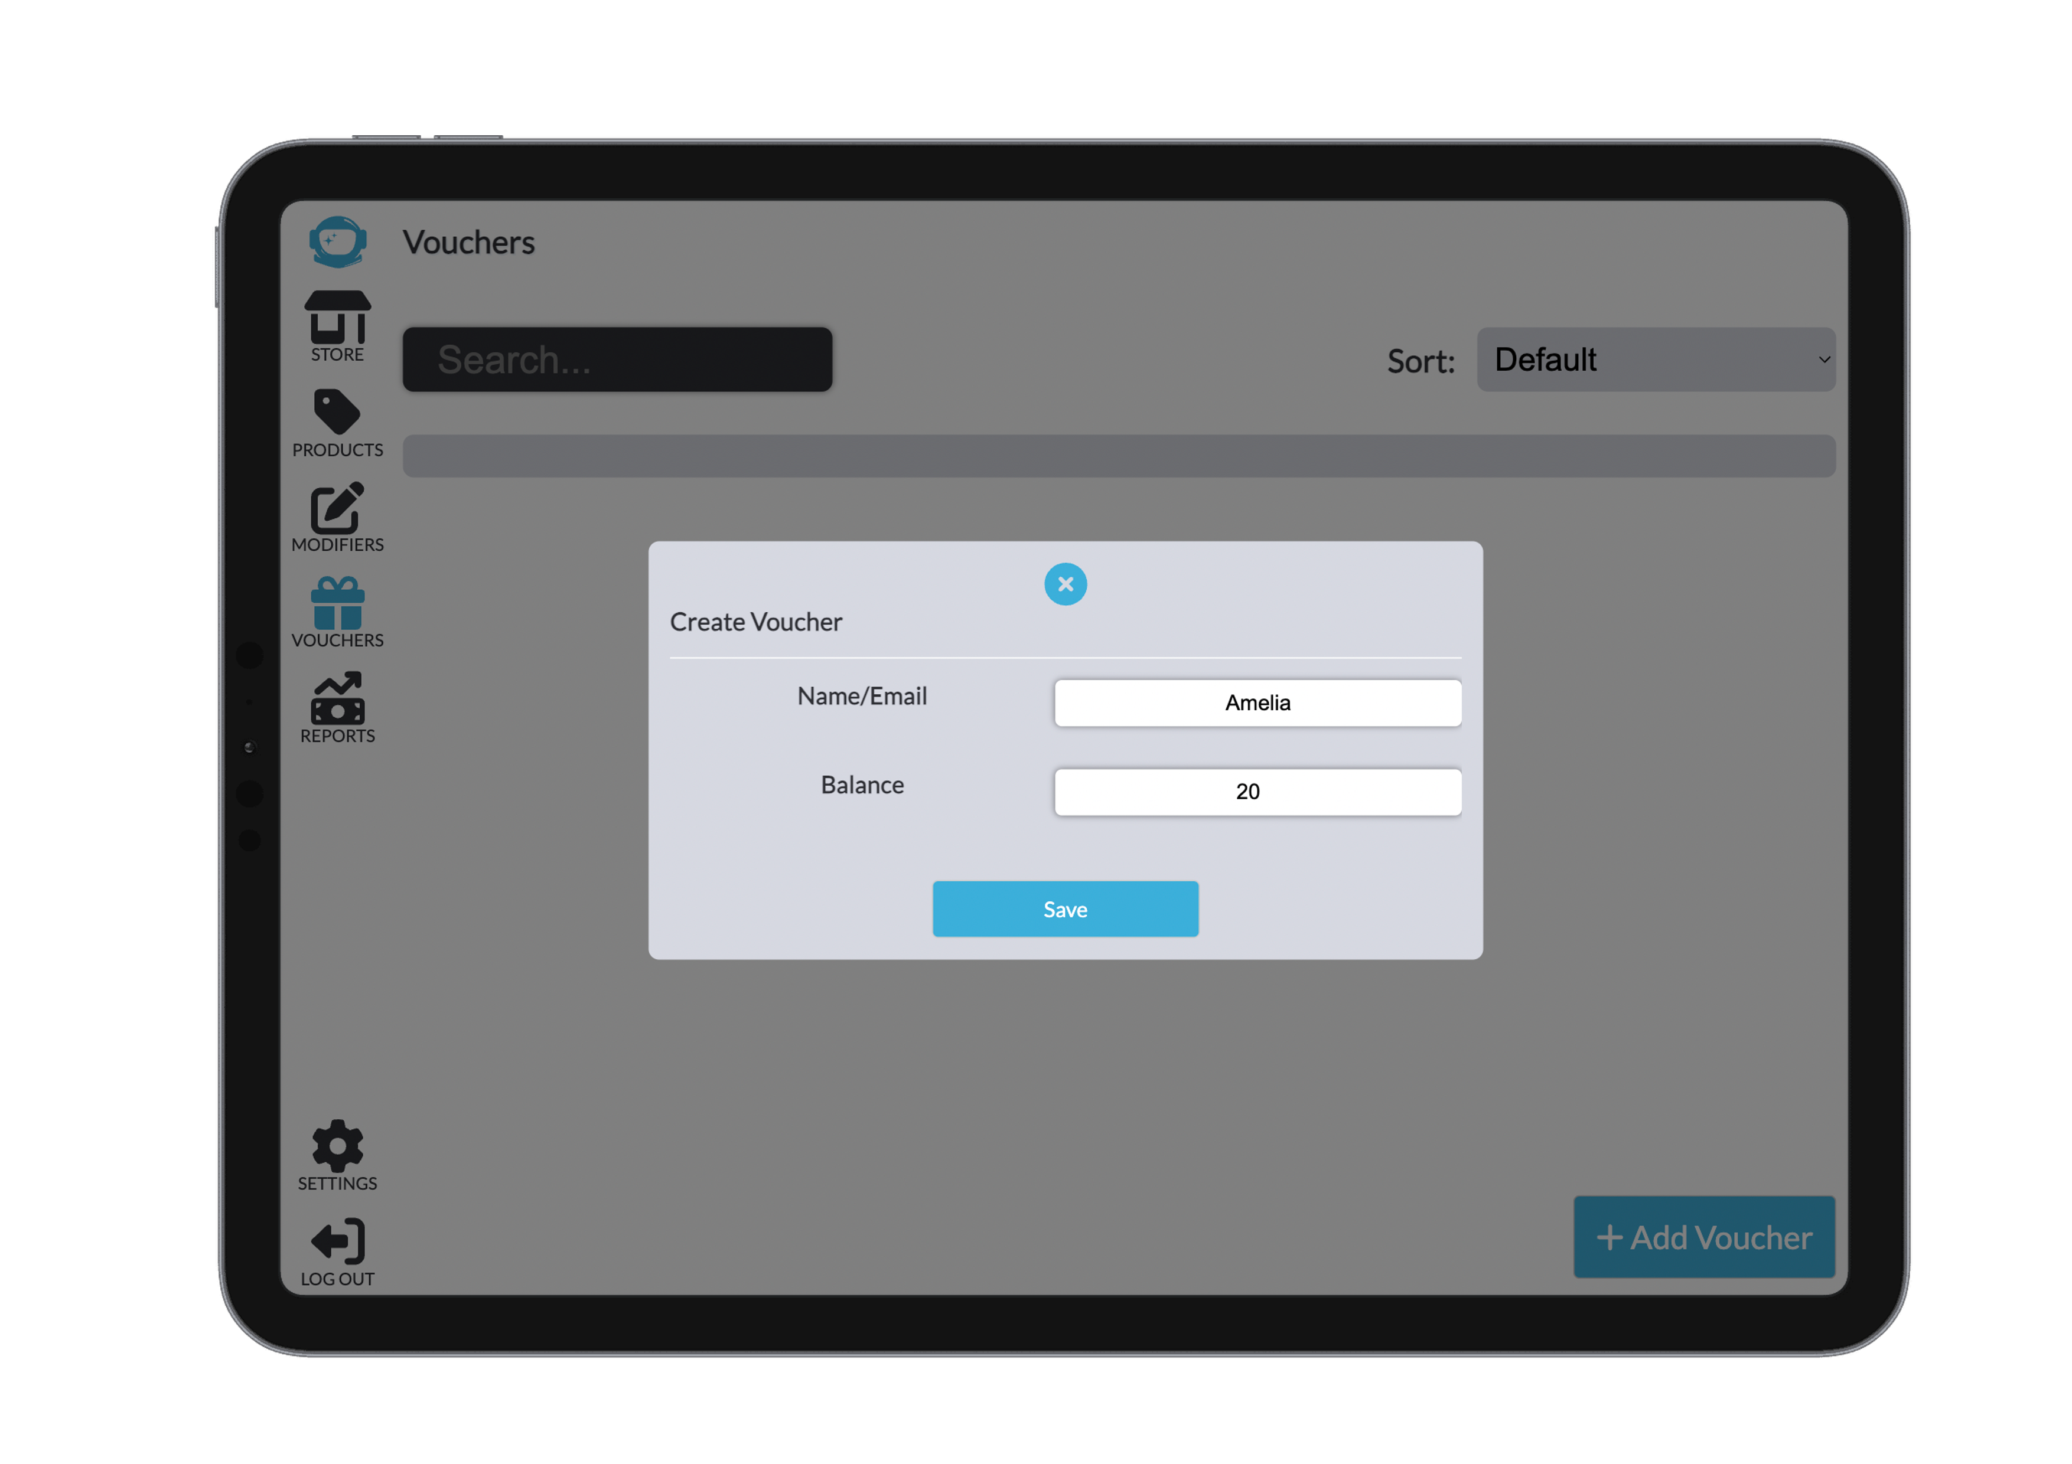Edit the Name/Email field containing Amelia

[1256, 702]
